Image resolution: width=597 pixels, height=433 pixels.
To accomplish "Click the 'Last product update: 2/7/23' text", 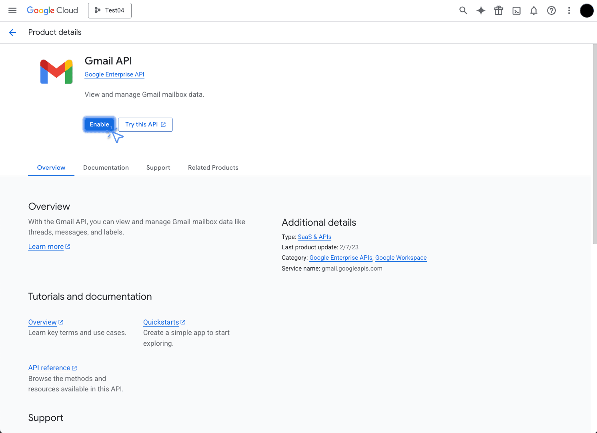I will [x=320, y=247].
